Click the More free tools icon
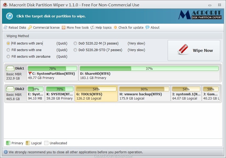This screenshot has width=226, height=158. point(64,27)
